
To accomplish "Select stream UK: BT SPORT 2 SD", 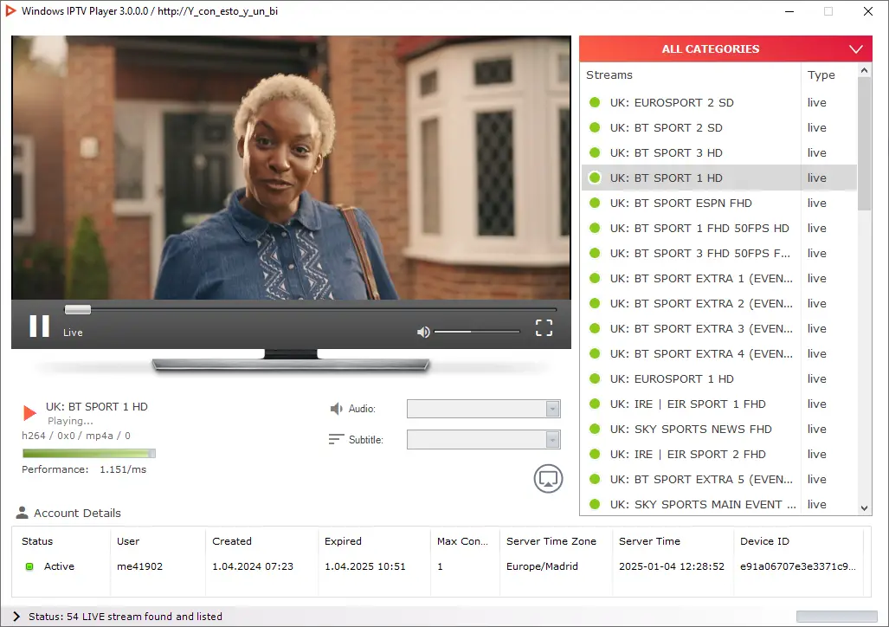I will pos(719,127).
